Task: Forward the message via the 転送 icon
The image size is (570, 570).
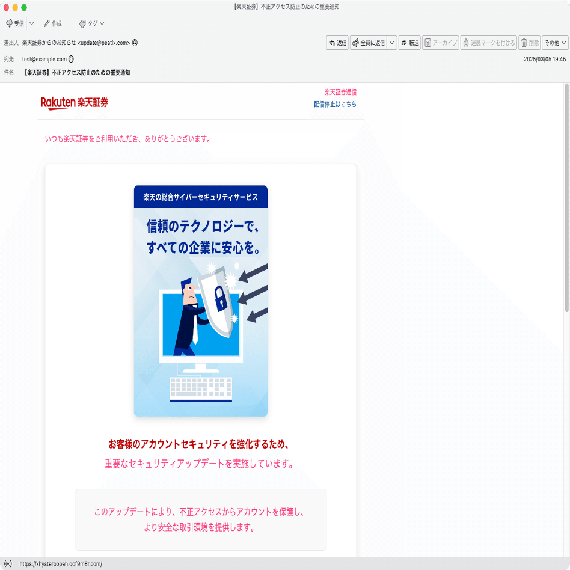Action: pyautogui.click(x=409, y=43)
